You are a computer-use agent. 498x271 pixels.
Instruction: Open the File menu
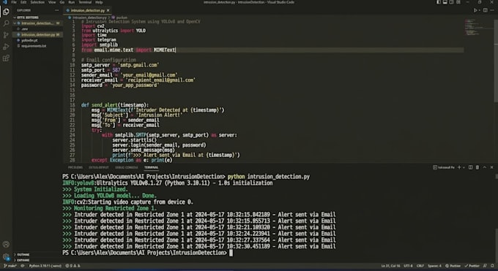click(x=14, y=2)
